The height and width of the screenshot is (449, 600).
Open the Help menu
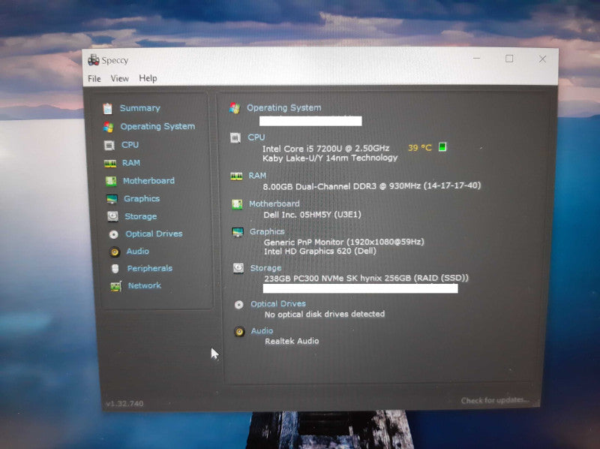(148, 78)
